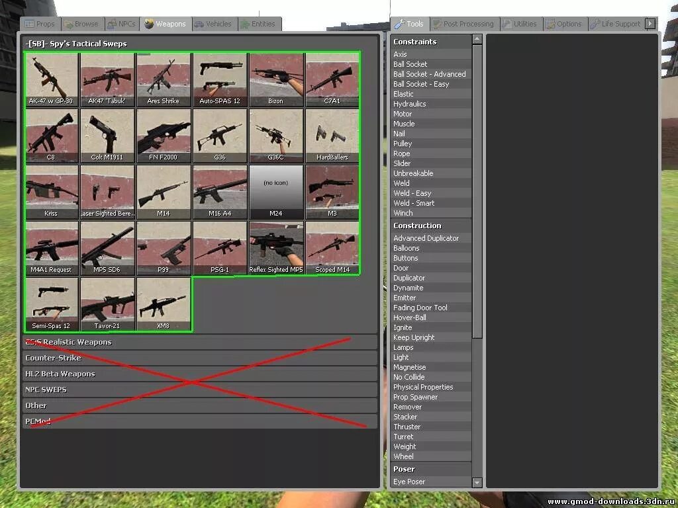Viewport: 678px width, 508px height.
Task: Click the tool list scroll-up arrow
Action: [x=477, y=39]
